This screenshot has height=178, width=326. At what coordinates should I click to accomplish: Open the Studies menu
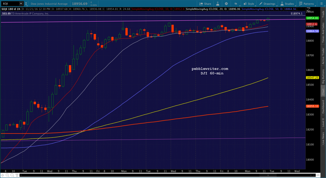(x=287, y=4)
